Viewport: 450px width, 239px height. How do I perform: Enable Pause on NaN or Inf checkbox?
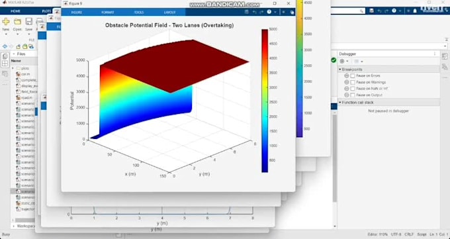[x=353, y=89]
